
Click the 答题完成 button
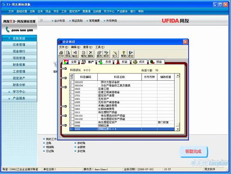194,151
